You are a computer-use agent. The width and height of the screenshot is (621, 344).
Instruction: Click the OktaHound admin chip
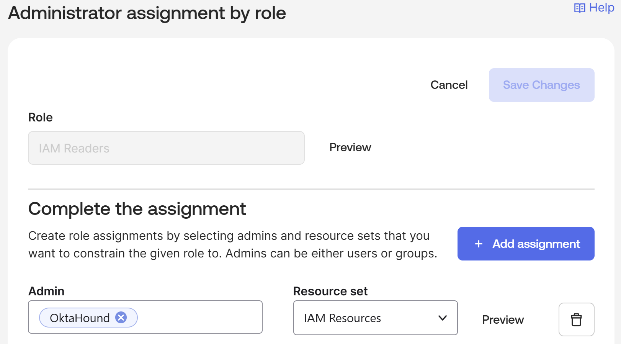(88, 318)
